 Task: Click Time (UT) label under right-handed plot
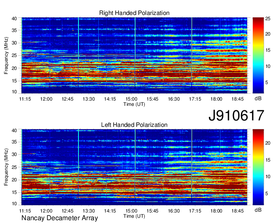(x=134, y=104)
